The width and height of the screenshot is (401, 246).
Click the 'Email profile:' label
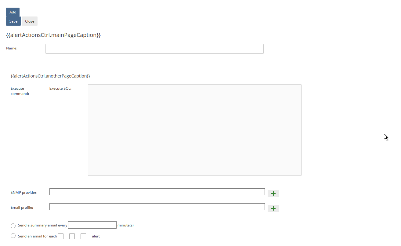click(22, 208)
